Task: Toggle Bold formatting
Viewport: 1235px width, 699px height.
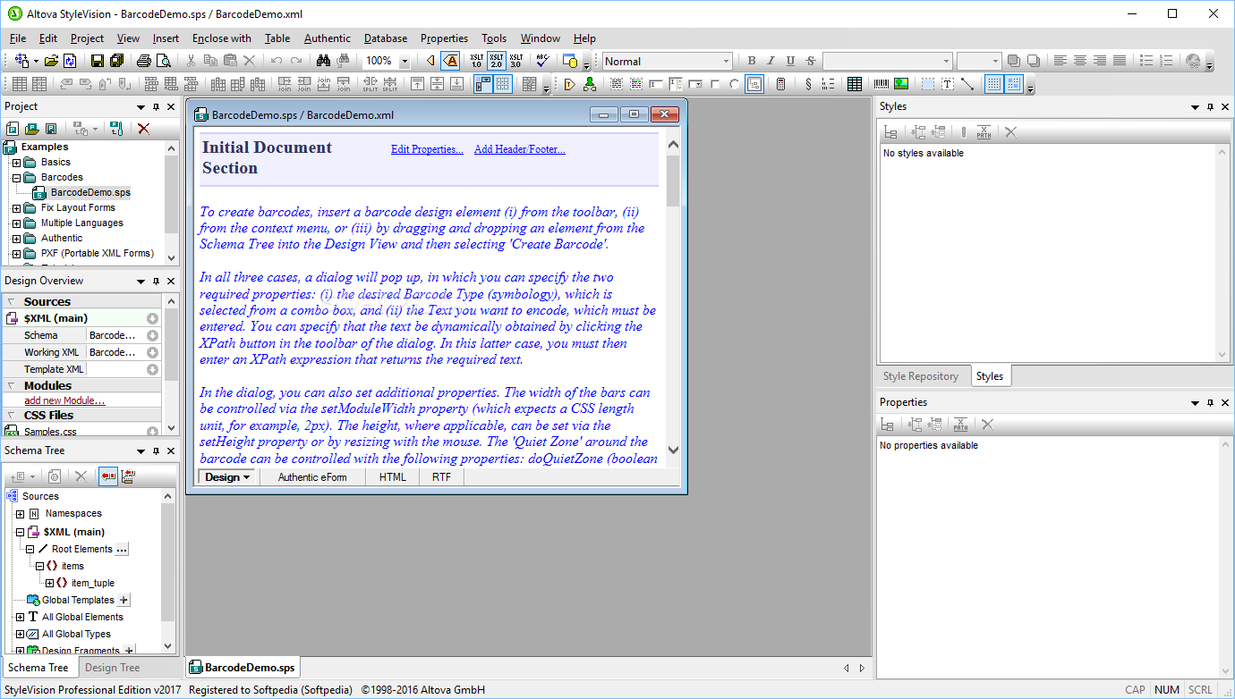Action: click(752, 61)
